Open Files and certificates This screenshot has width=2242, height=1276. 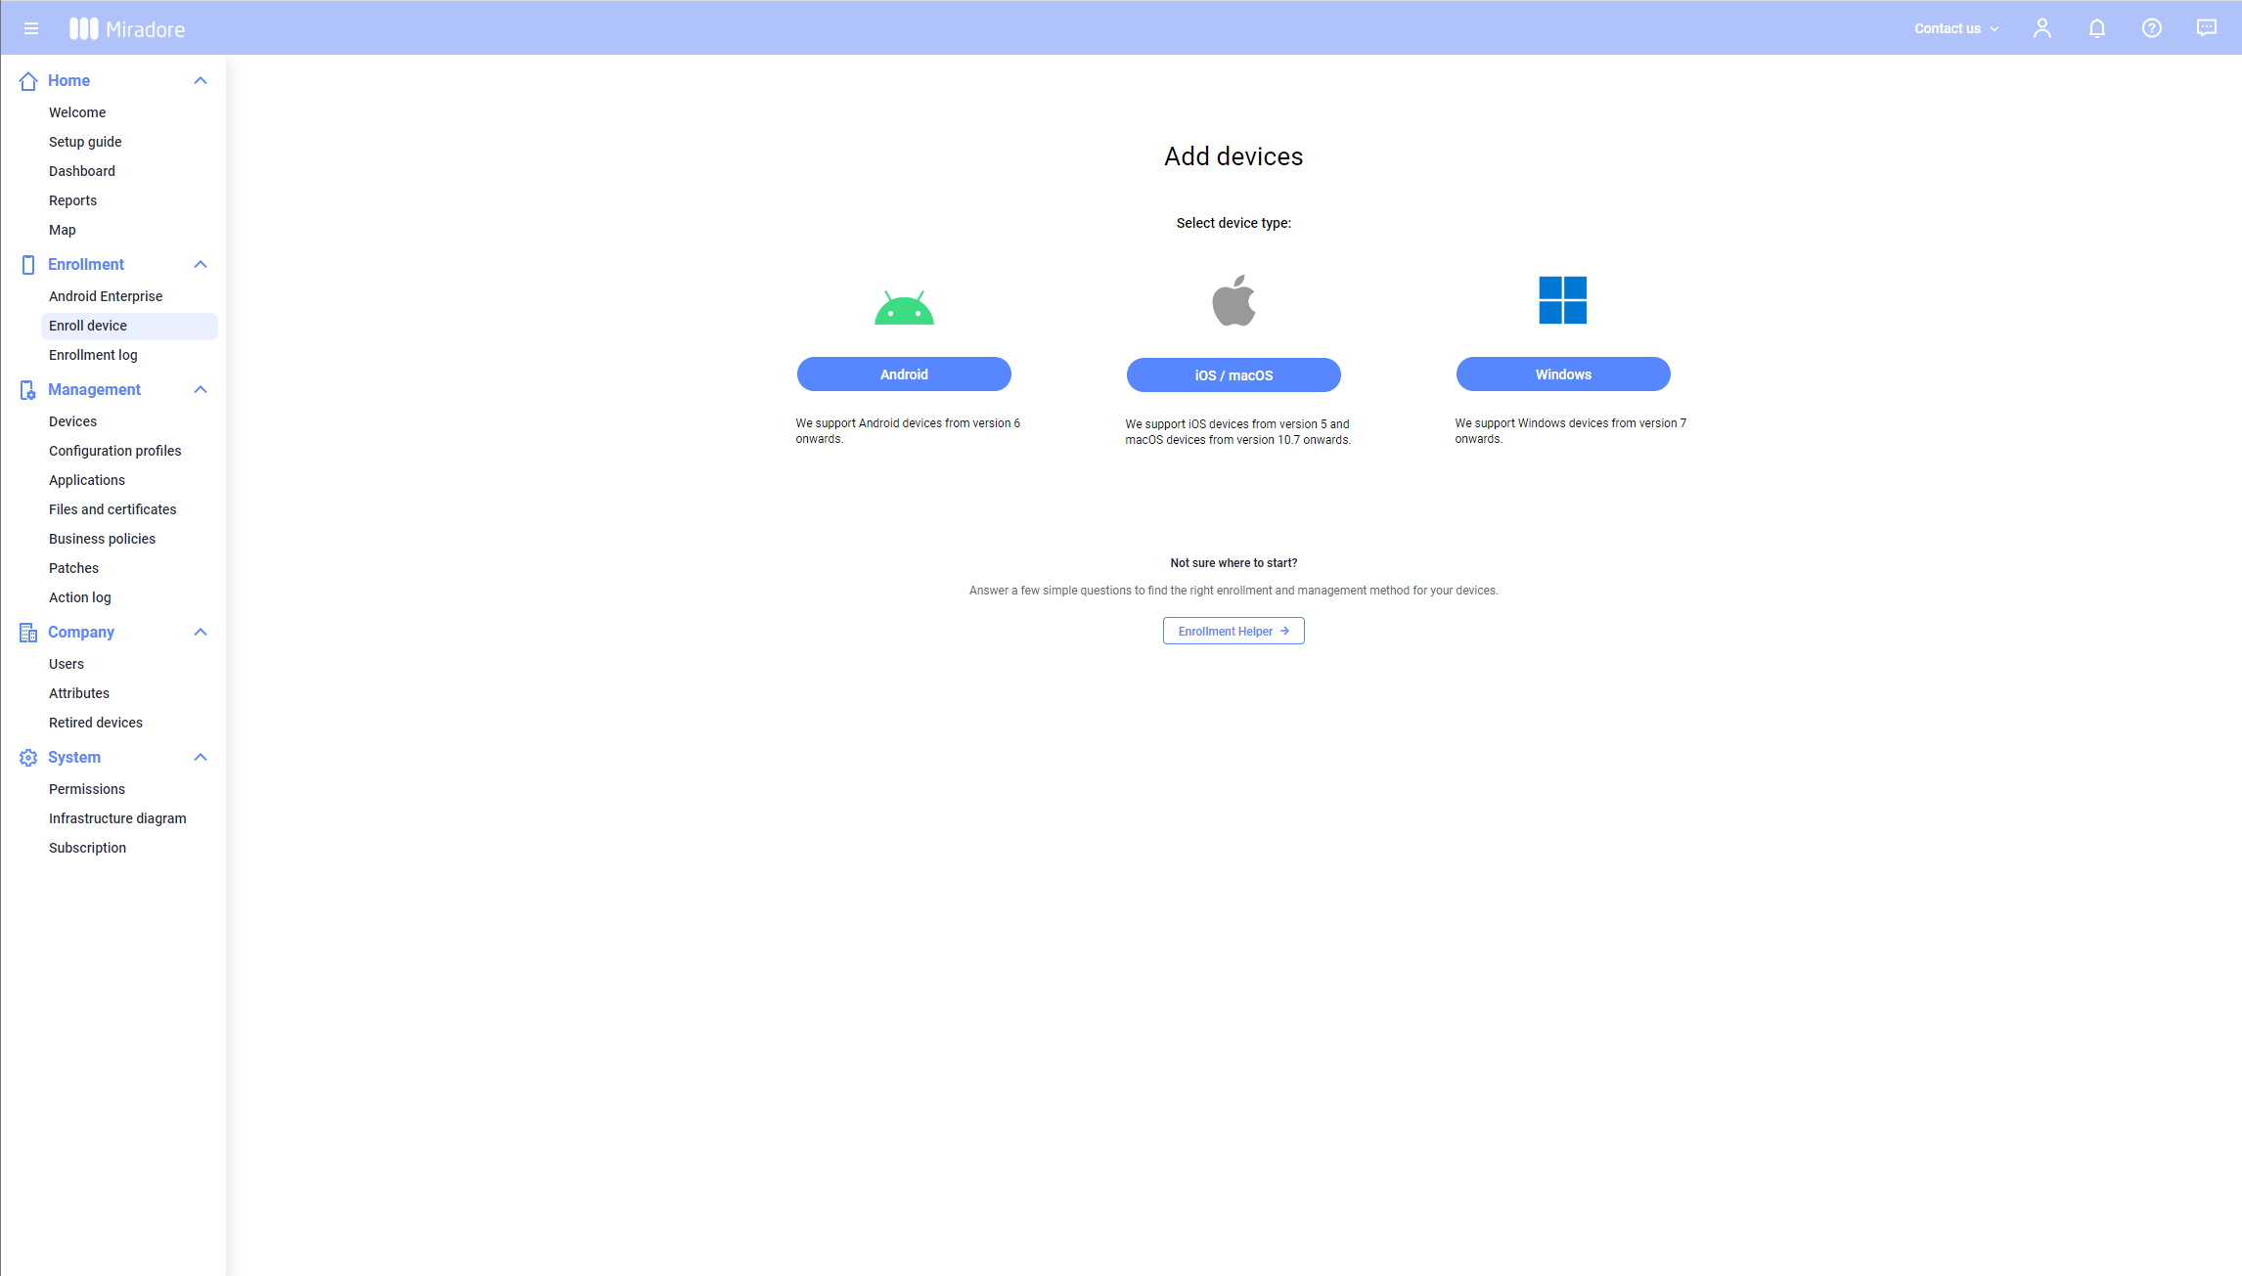(x=112, y=509)
